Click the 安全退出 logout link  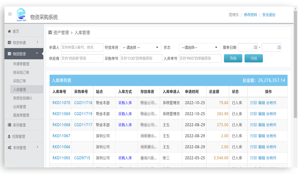point(269,15)
